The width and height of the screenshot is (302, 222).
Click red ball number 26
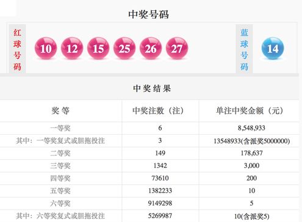[151, 48]
